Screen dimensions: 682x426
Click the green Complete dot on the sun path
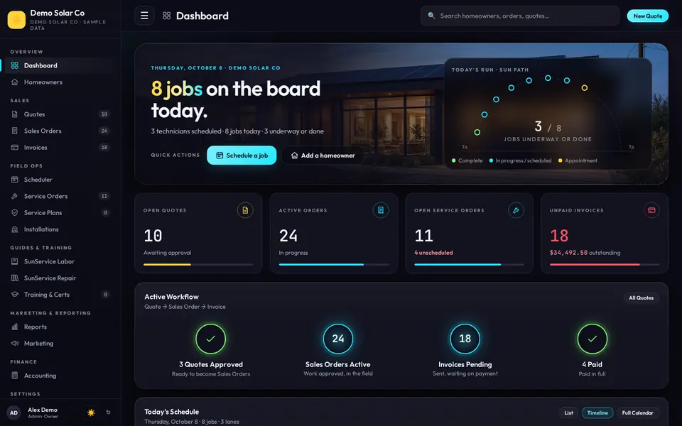coord(477,132)
